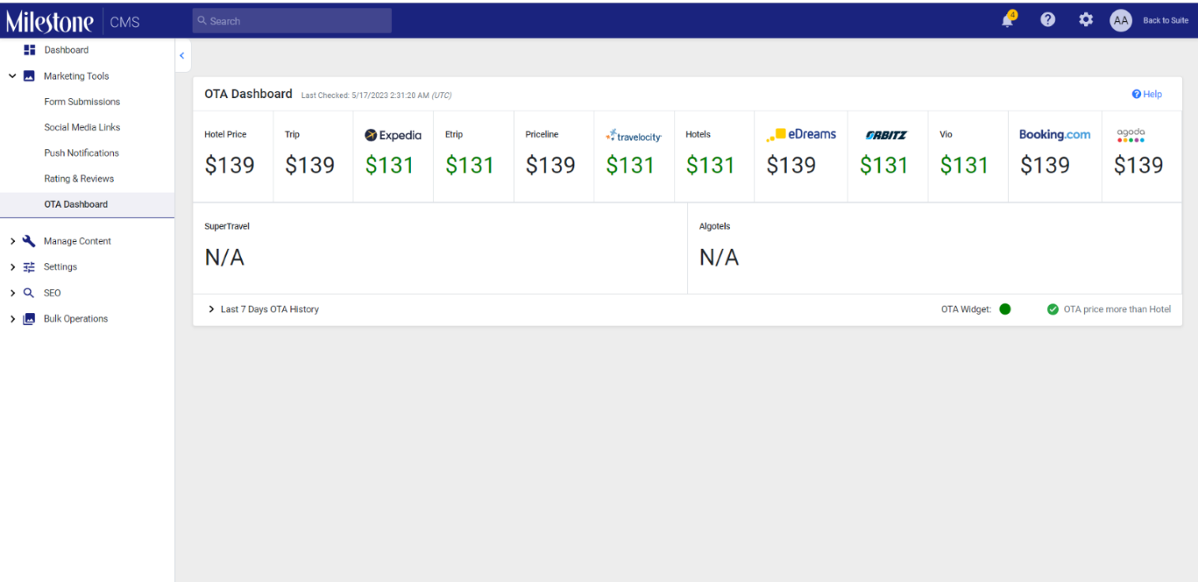Click the Manage Content label

(x=77, y=241)
